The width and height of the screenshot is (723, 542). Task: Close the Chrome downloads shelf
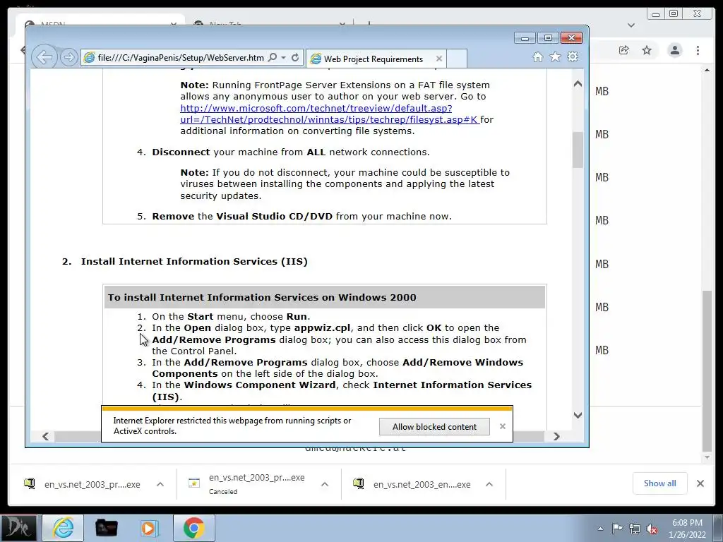tap(700, 483)
